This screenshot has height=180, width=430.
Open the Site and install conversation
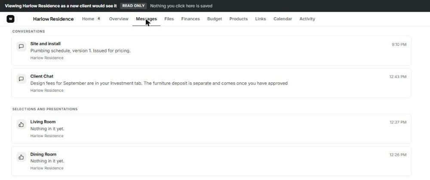211,51
